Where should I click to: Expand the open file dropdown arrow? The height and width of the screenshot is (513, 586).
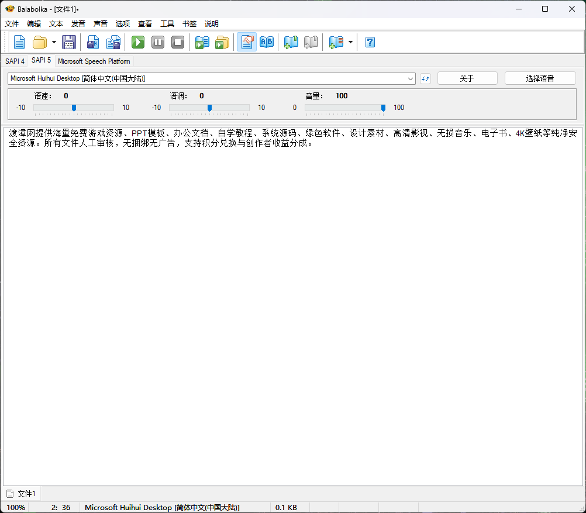(54, 42)
